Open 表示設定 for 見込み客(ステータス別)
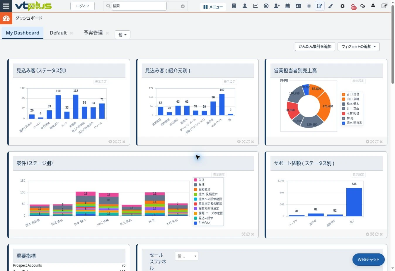The height and width of the screenshot is (271, 395). click(x=101, y=82)
